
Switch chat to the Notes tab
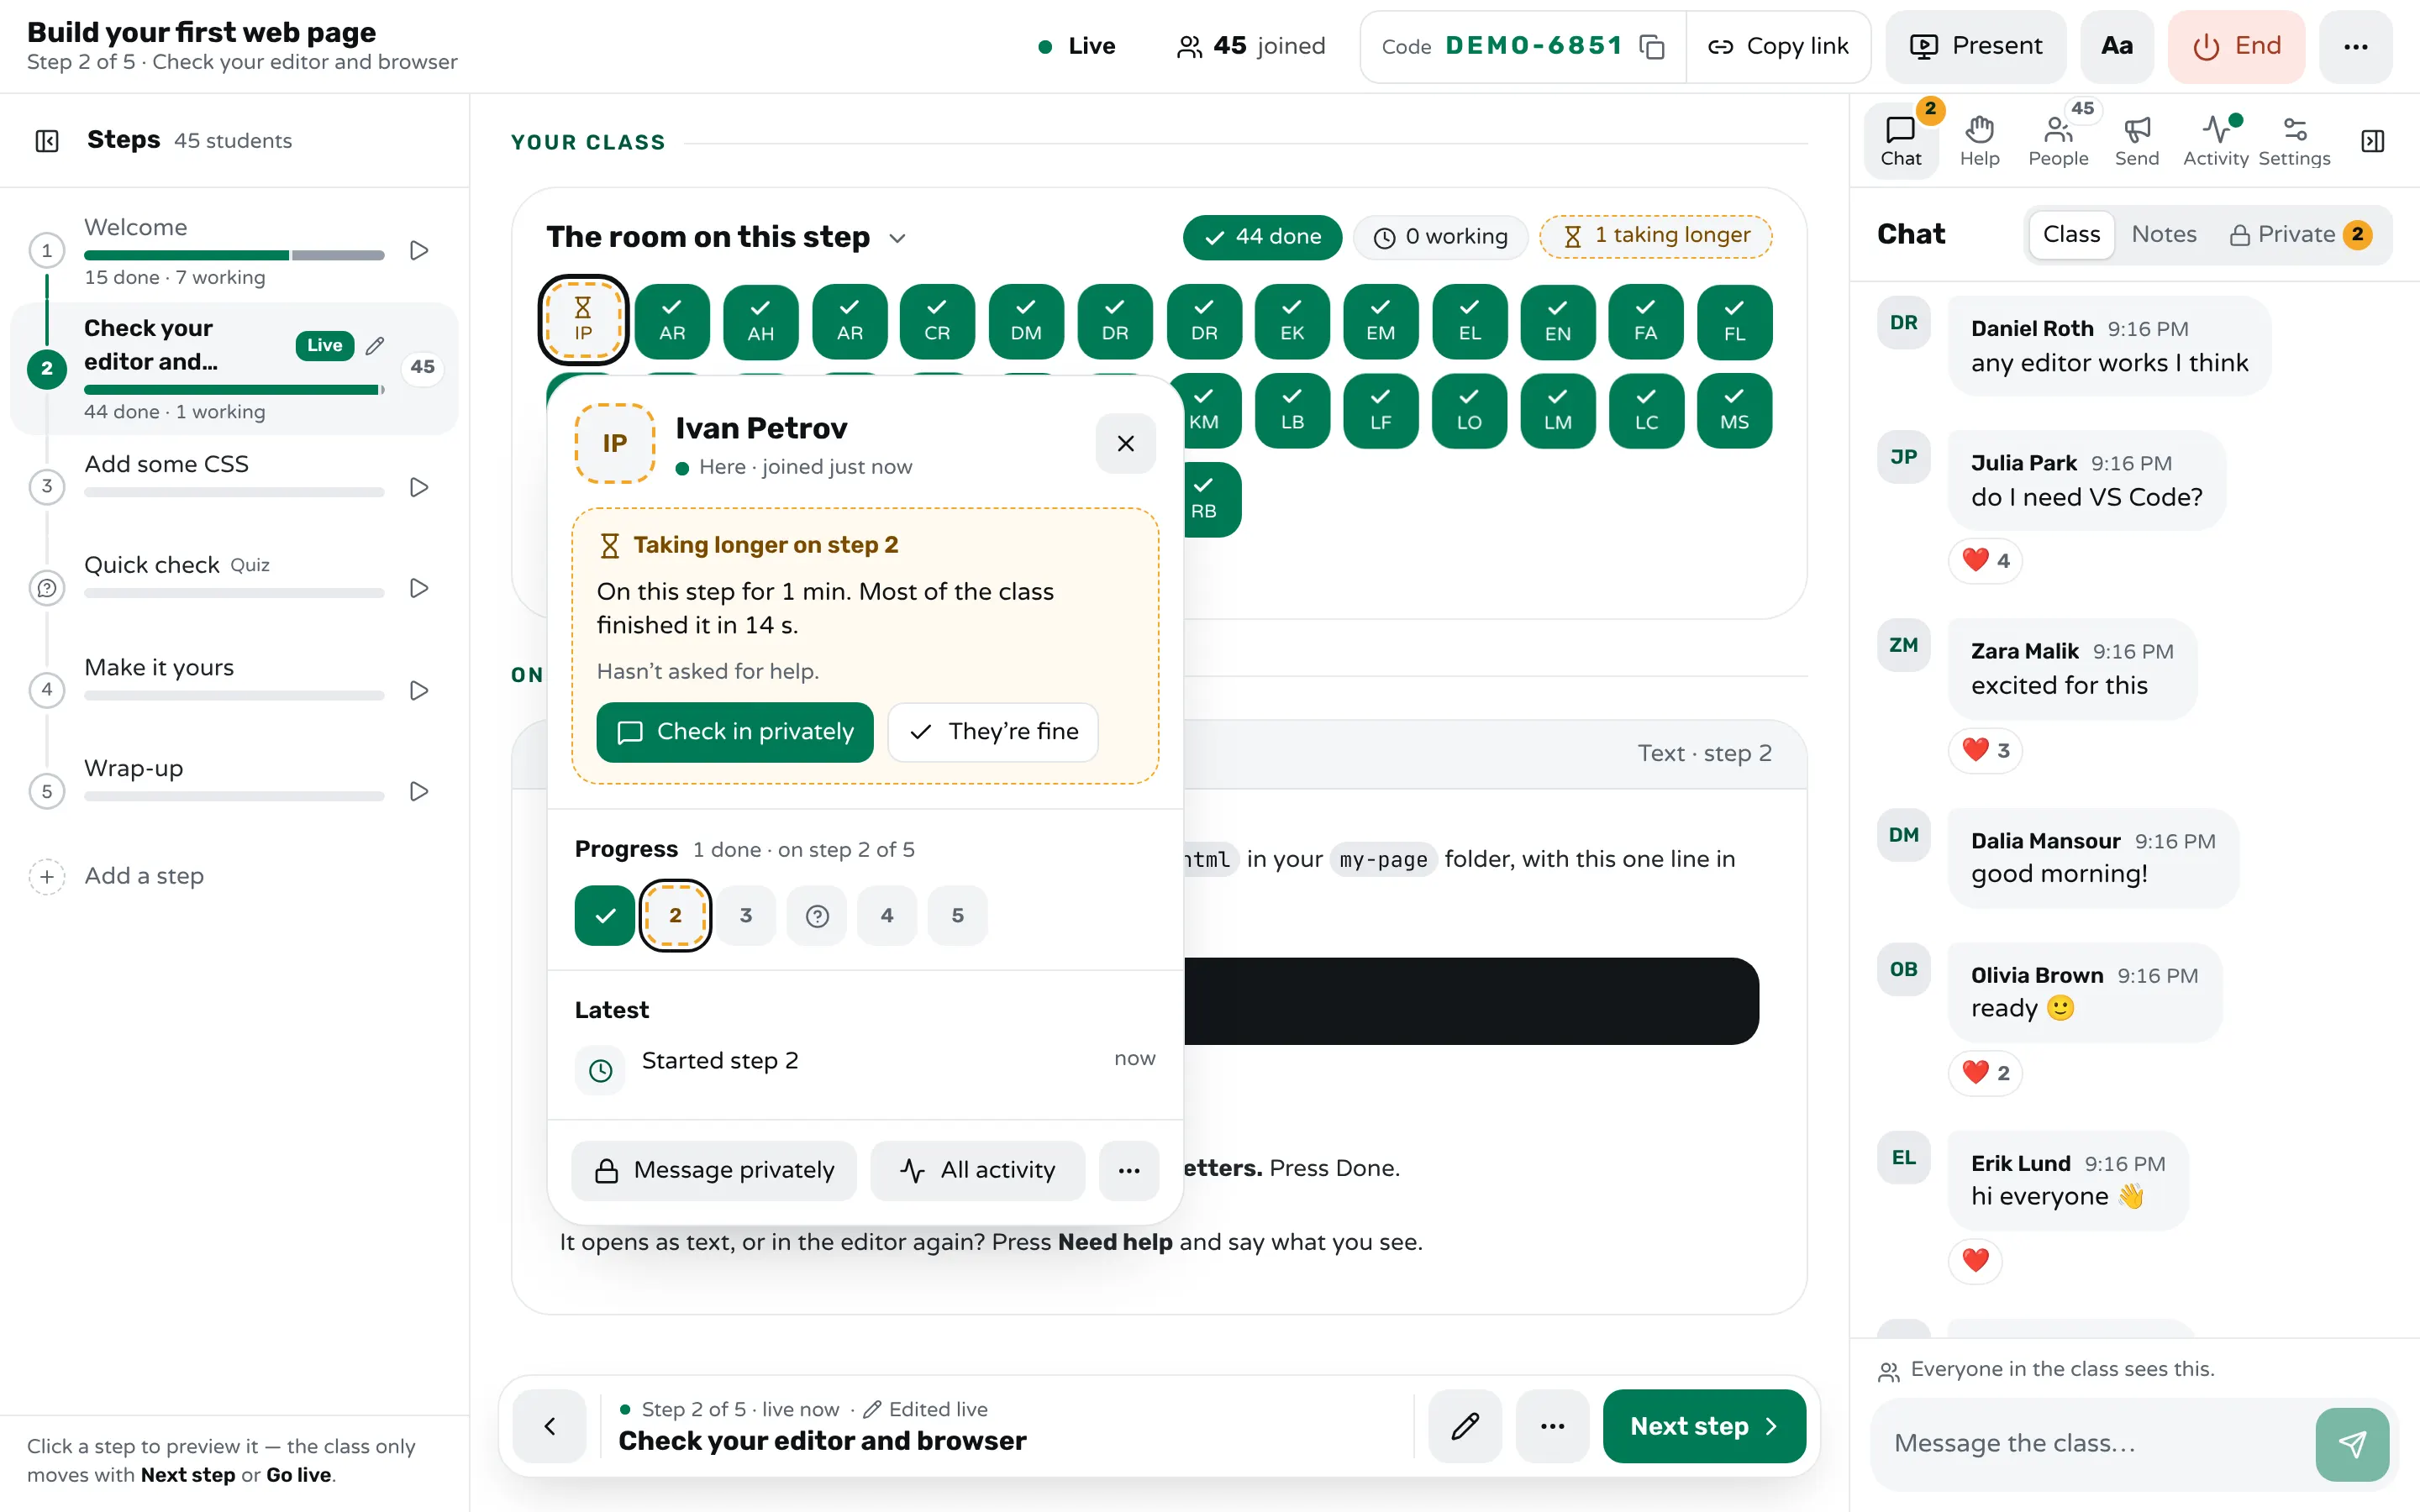[2163, 234]
